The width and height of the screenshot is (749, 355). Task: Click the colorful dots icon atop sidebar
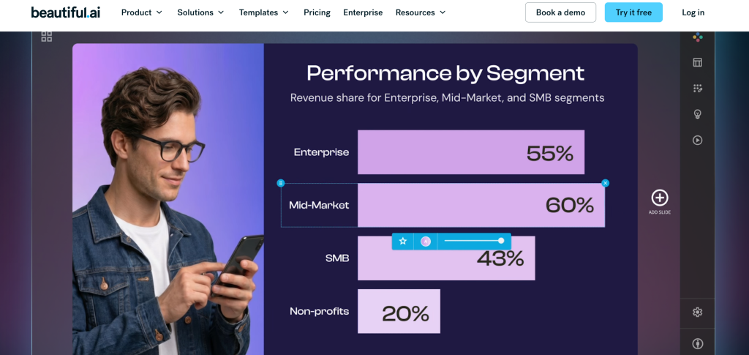pos(697,37)
